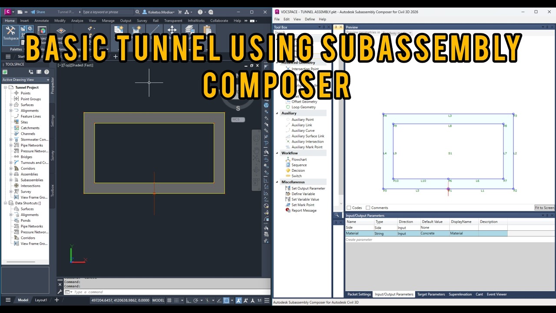Choose the Auxiliary Surface Link tool
This screenshot has height=313, width=556.
304,136
